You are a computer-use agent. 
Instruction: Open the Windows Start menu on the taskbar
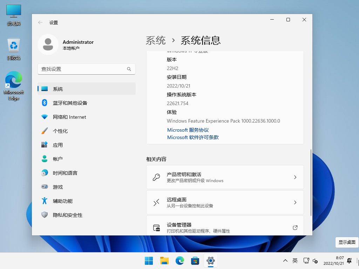[149, 261]
